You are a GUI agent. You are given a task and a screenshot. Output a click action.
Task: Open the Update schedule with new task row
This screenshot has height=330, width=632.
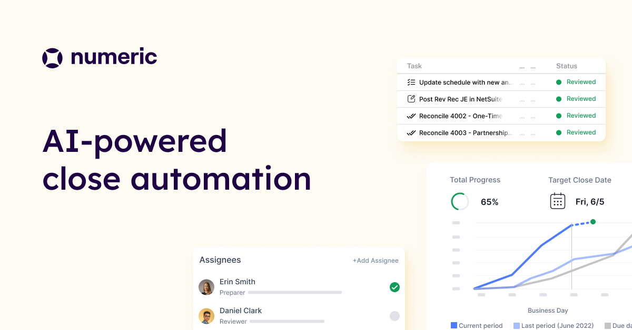[x=464, y=82]
